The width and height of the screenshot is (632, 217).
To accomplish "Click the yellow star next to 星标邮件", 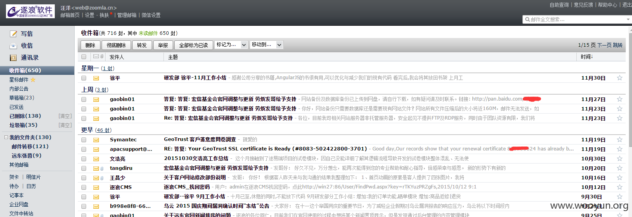I will [33, 80].
